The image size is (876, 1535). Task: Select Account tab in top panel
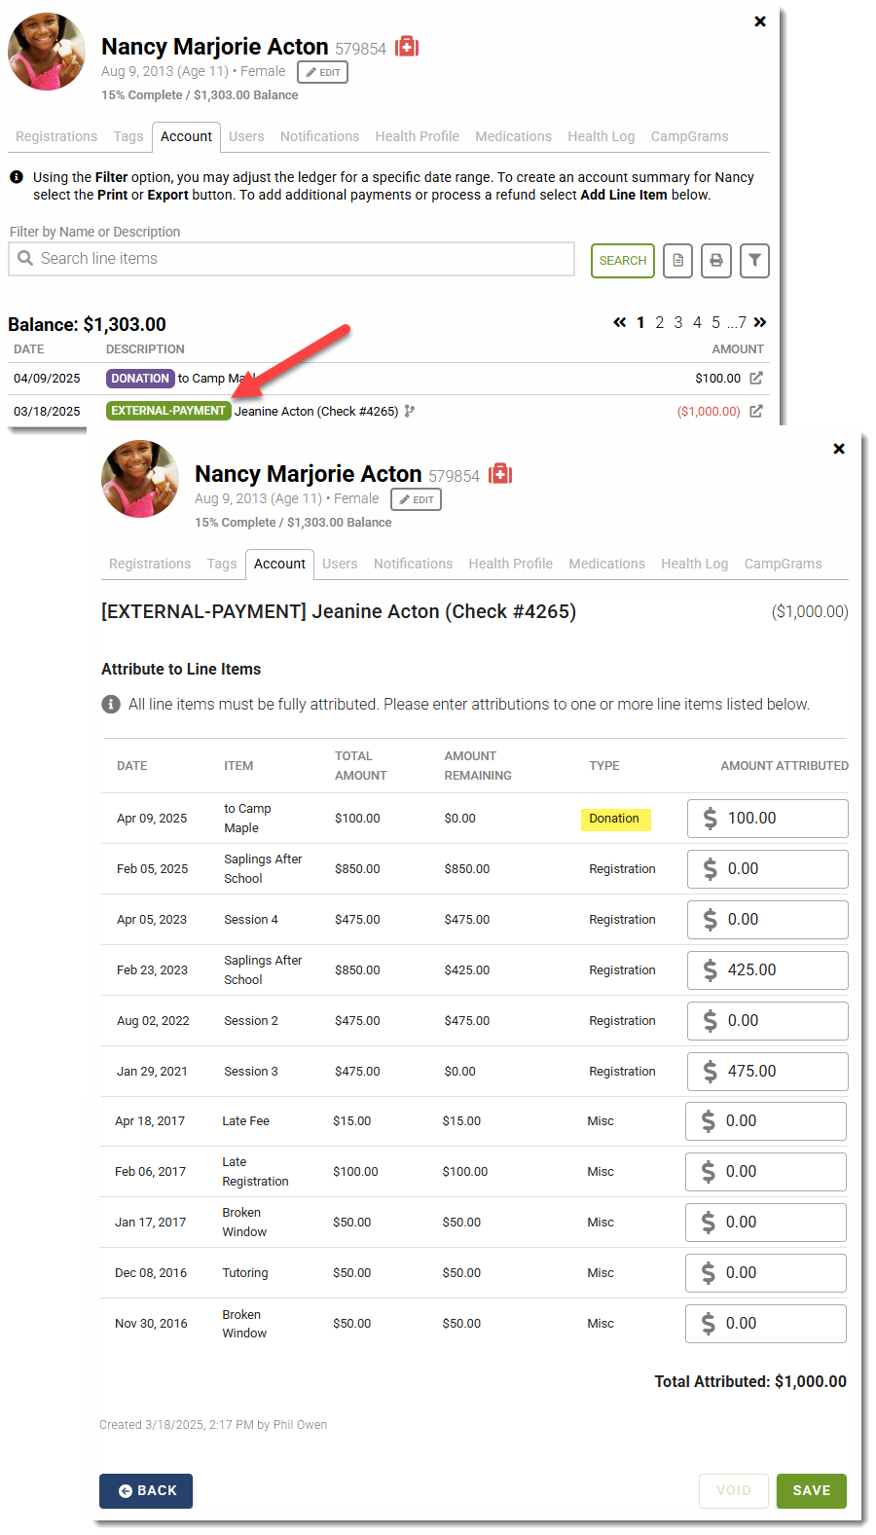pyautogui.click(x=186, y=136)
